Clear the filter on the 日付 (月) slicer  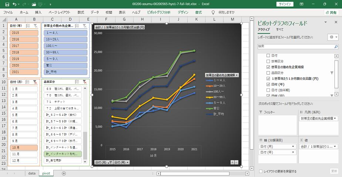35,82
